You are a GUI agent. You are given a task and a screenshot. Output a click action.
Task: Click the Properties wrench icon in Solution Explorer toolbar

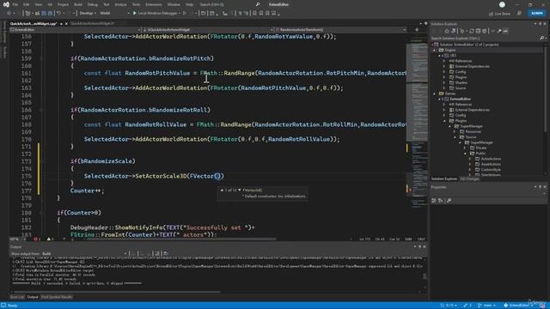pyautogui.click(x=499, y=31)
